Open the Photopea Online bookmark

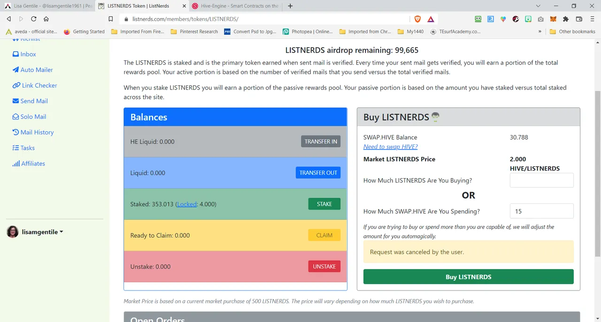point(308,31)
